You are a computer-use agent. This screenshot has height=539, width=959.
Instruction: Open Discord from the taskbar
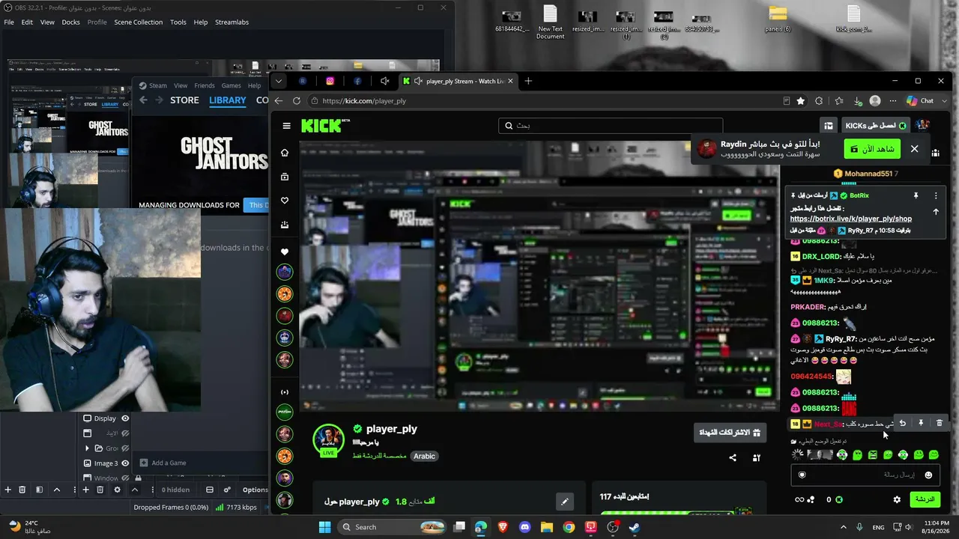point(524,527)
